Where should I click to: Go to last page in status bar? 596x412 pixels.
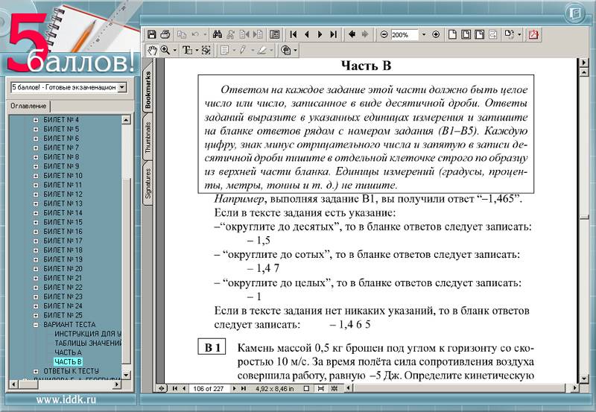(244, 388)
